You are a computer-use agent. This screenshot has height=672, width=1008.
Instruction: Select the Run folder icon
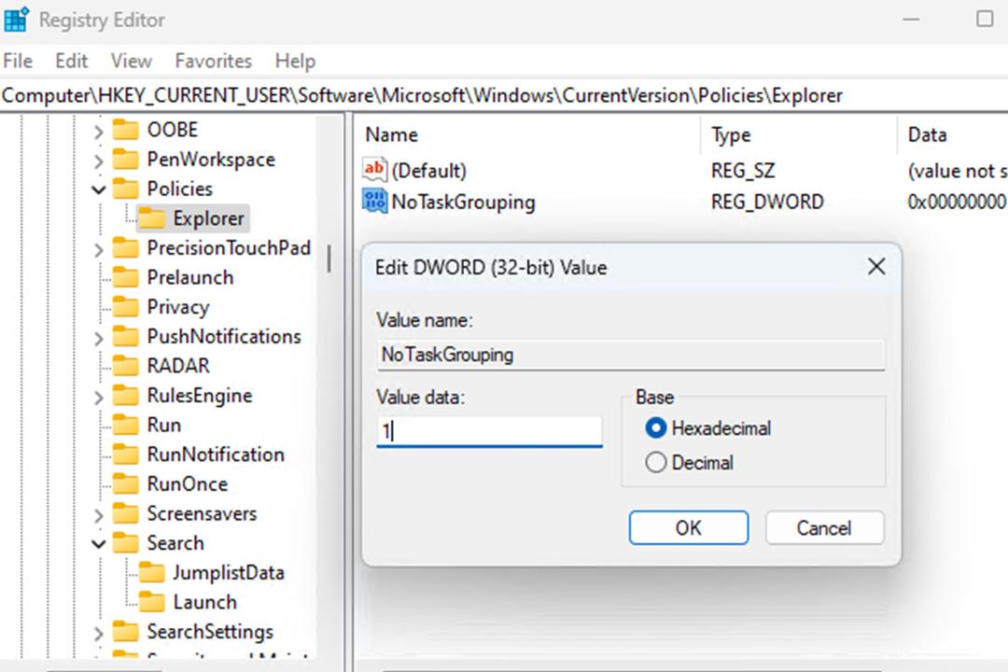(x=126, y=425)
